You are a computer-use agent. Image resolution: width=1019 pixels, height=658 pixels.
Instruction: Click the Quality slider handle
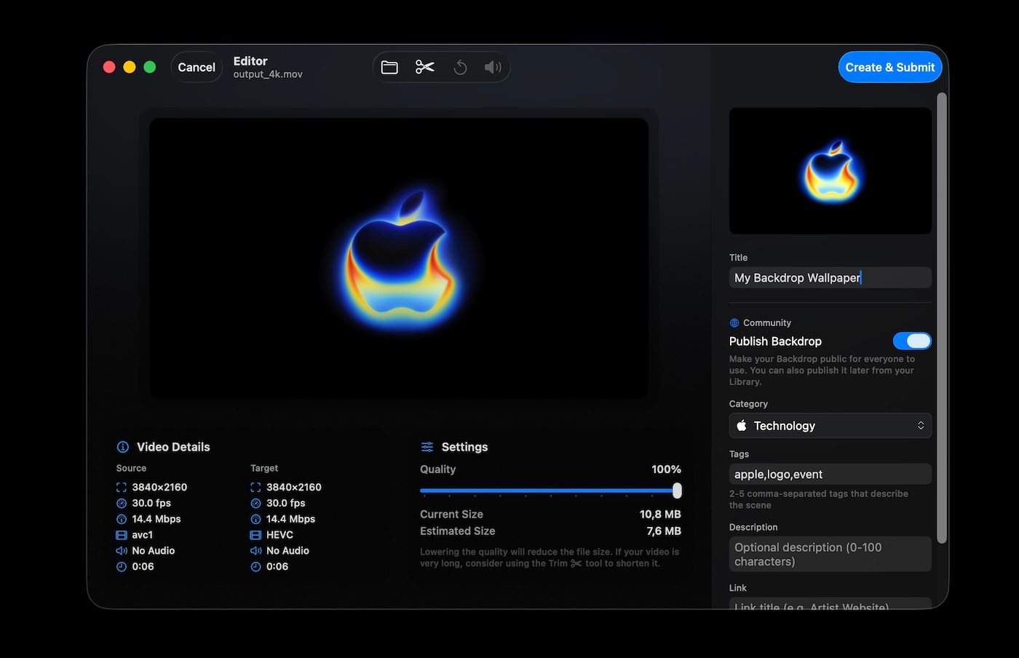pos(677,491)
